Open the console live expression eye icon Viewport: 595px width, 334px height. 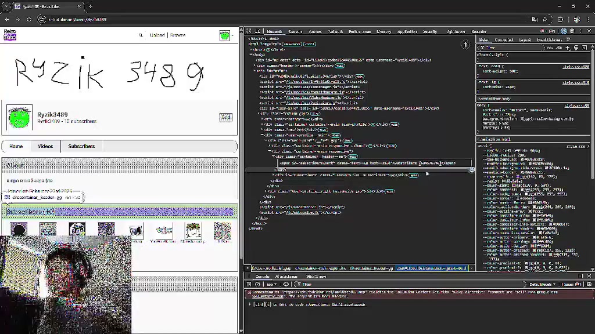pyautogui.click(x=286, y=285)
